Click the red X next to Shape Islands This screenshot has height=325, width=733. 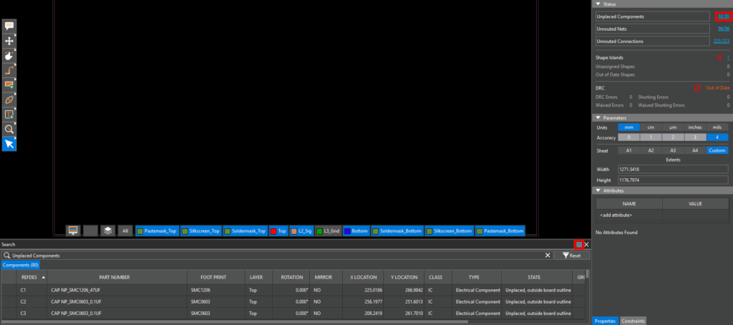pyautogui.click(x=720, y=57)
